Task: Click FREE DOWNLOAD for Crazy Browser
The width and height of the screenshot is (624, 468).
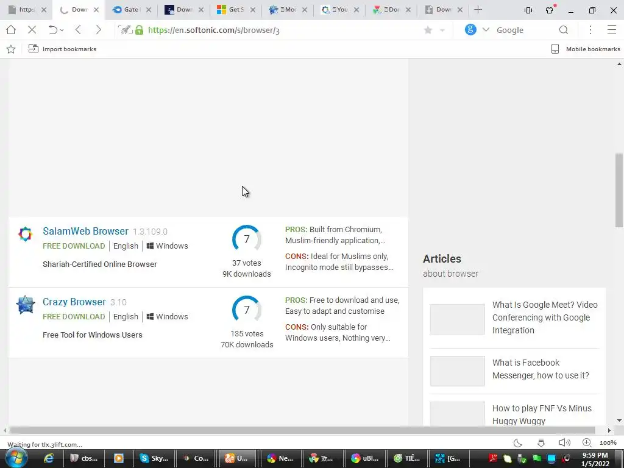Action: point(74,317)
